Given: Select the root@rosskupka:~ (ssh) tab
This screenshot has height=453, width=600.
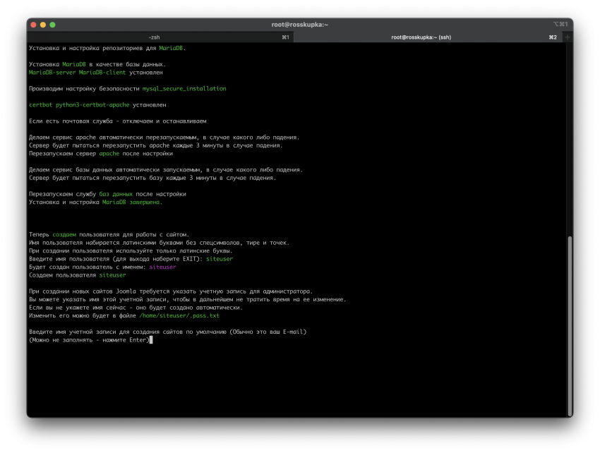Looking at the screenshot, I should tap(421, 37).
